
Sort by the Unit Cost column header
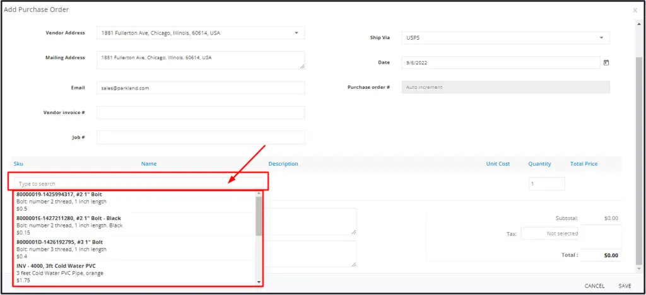[x=498, y=164]
